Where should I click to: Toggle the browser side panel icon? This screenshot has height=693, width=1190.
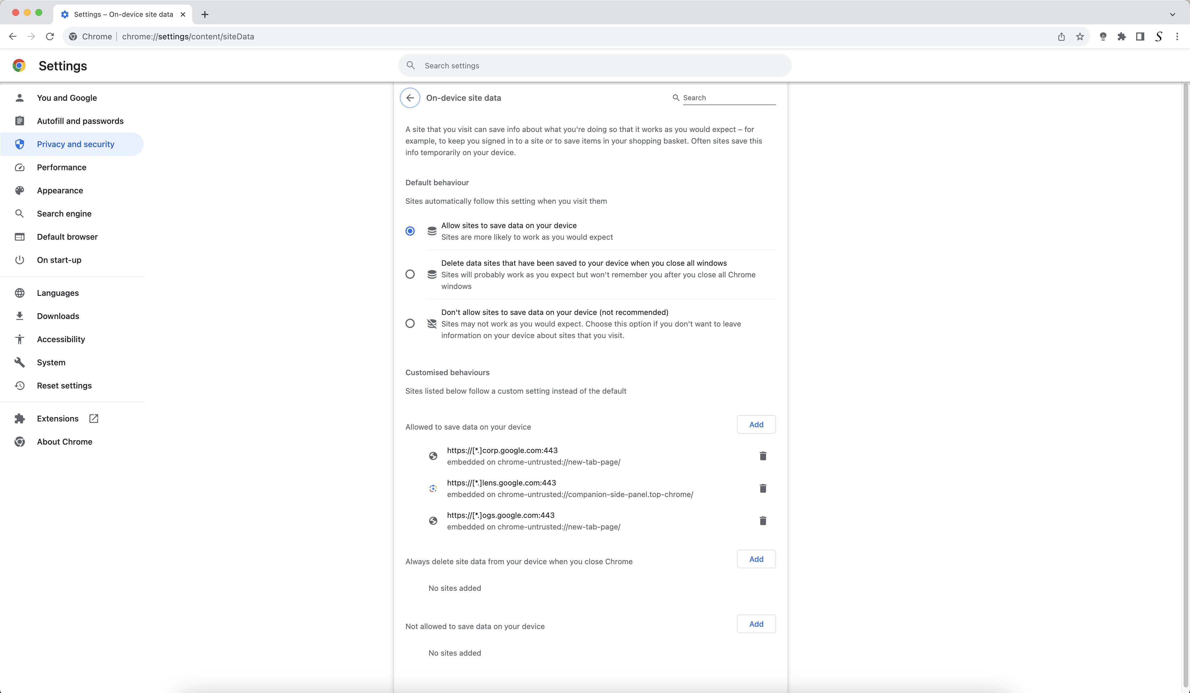[1140, 37]
